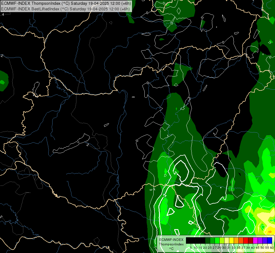The width and height of the screenshot is (275, 253).
Task: Click the legend tick value 55
Action: pyautogui.click(x=267, y=248)
